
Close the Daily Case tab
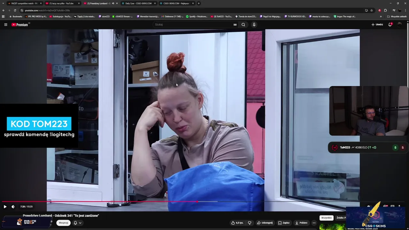tap(155, 3)
